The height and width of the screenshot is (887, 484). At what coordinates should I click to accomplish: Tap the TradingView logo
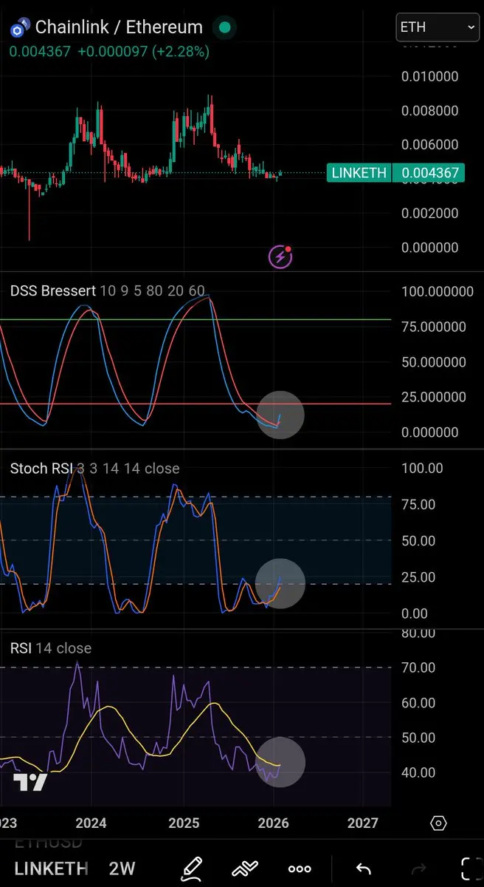point(31,784)
